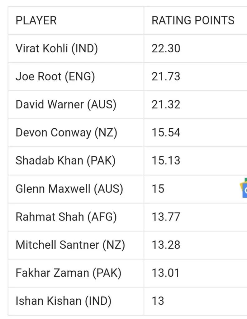
Task: Click the 21.32 rating value
Action: [166, 105]
